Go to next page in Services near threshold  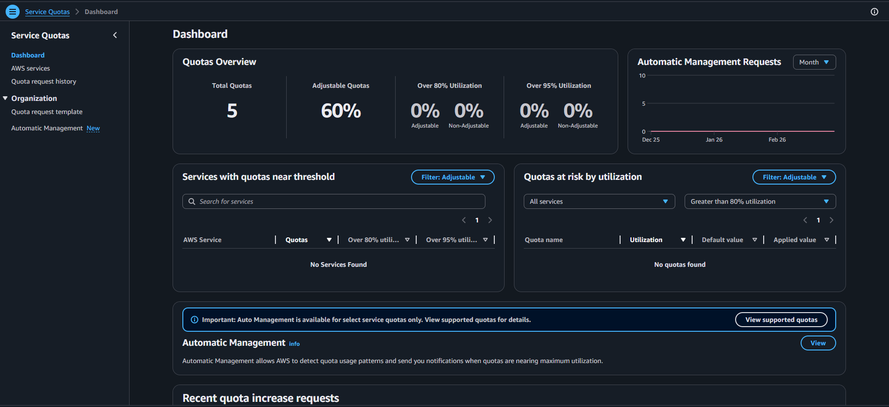coord(490,220)
